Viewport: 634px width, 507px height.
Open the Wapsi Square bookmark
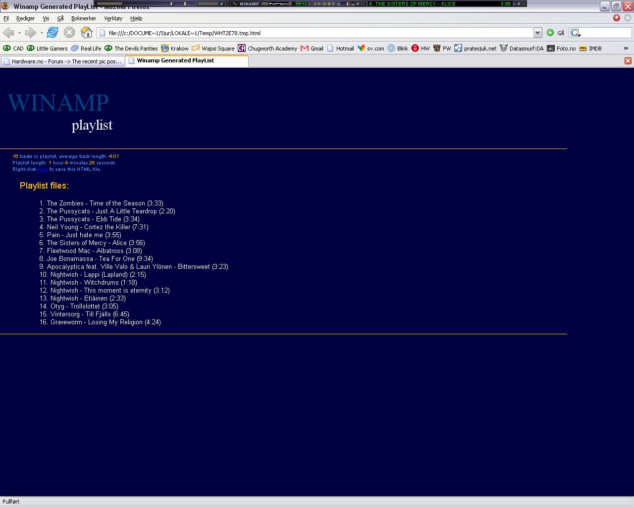click(x=213, y=49)
